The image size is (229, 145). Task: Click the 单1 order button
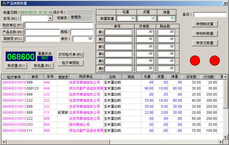tap(101, 32)
